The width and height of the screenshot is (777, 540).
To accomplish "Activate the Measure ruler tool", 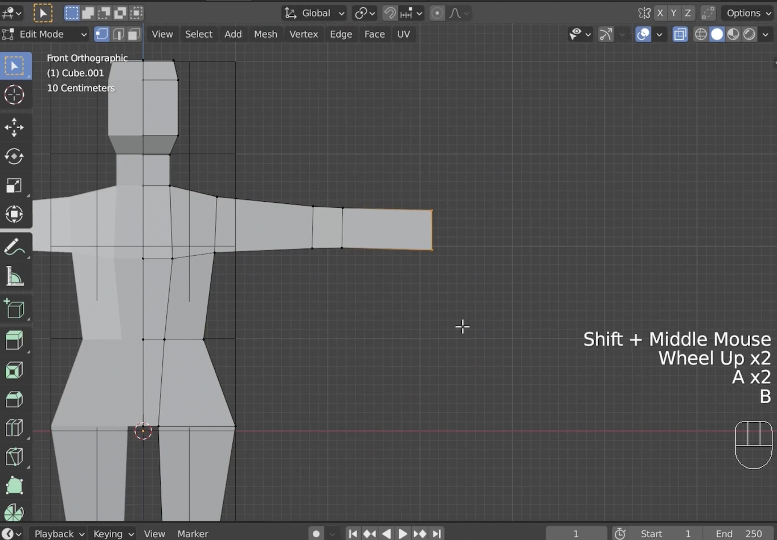I will pos(14,277).
